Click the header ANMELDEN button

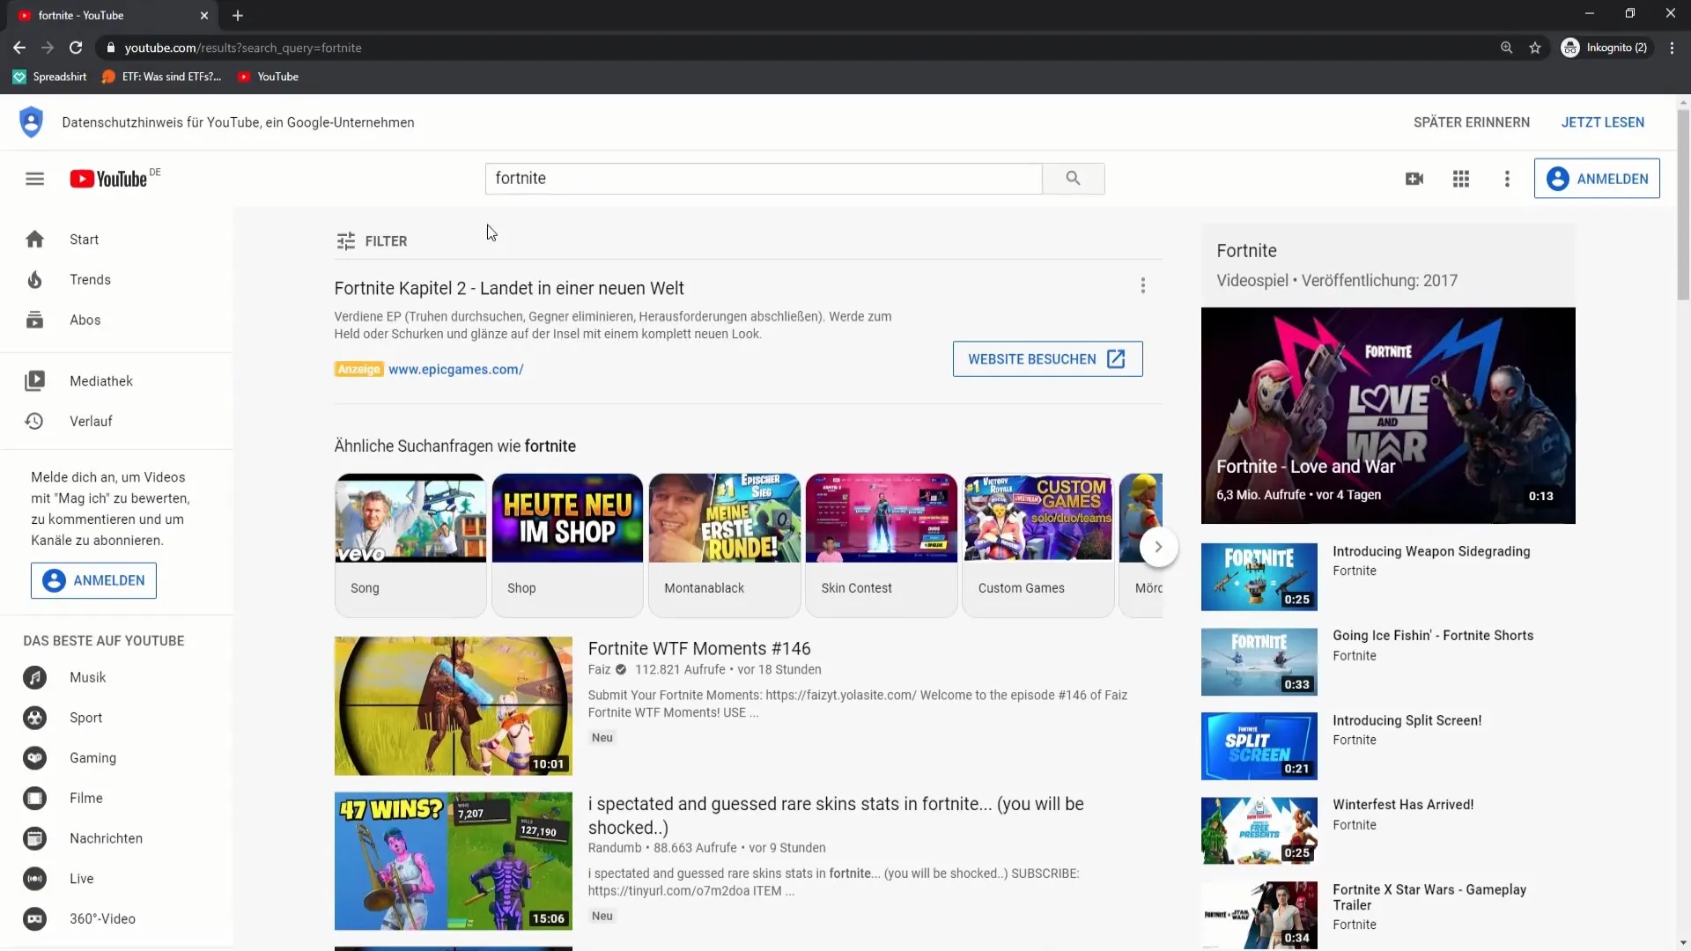click(1597, 179)
